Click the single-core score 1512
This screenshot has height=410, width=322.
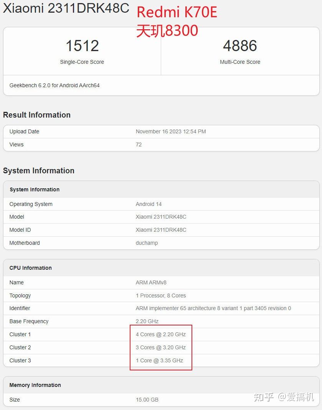[82, 46]
